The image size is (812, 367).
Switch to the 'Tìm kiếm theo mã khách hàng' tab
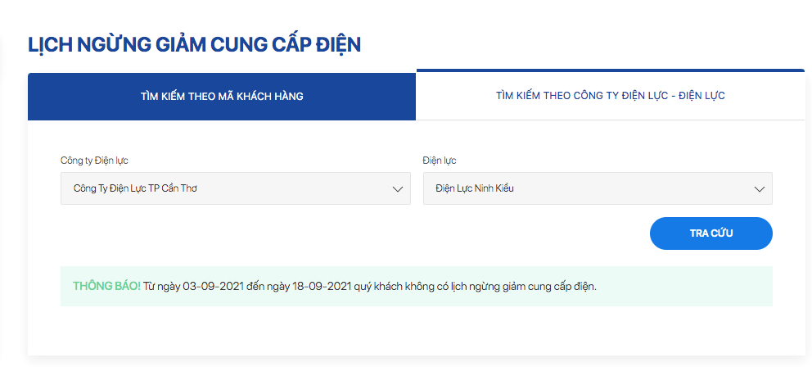(x=222, y=97)
